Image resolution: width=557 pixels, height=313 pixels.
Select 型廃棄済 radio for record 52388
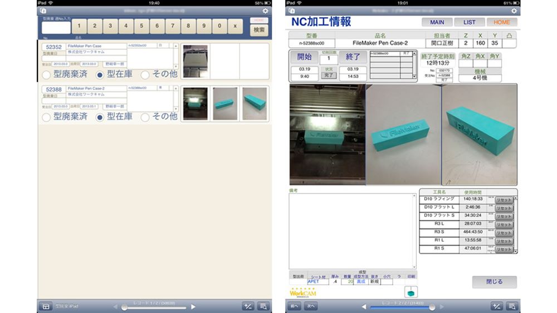(46, 118)
